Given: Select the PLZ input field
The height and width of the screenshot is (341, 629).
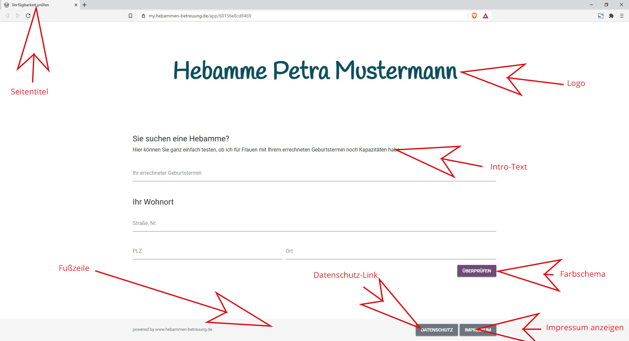Looking at the screenshot, I should coord(207,251).
